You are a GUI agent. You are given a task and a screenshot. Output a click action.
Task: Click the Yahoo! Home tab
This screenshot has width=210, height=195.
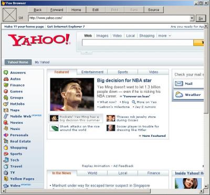(18, 62)
